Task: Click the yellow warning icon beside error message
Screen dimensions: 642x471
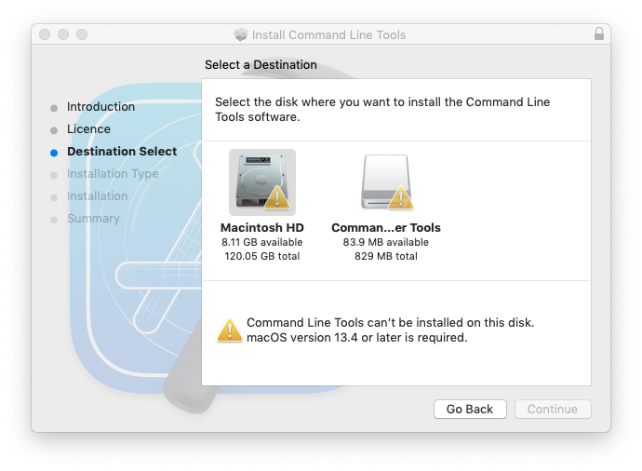Action: (229, 330)
